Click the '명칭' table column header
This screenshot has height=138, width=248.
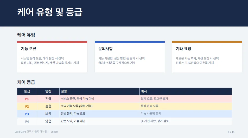[x=48, y=91]
